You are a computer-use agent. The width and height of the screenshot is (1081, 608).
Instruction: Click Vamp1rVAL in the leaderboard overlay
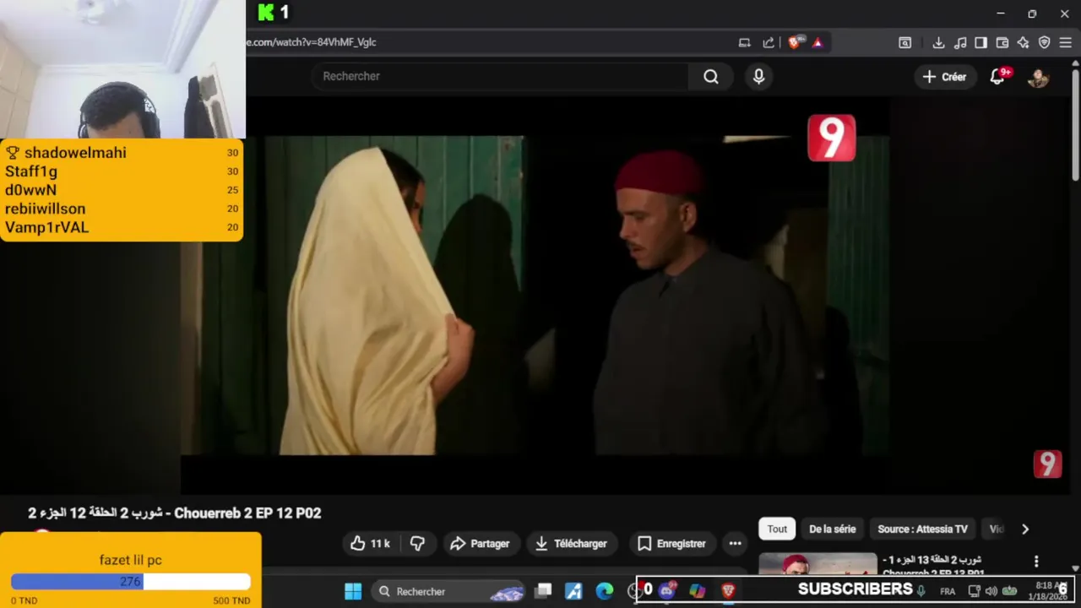(46, 227)
